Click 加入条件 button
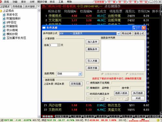Image resolution: width=162 pixels, height=122 pixels. (x=92, y=42)
